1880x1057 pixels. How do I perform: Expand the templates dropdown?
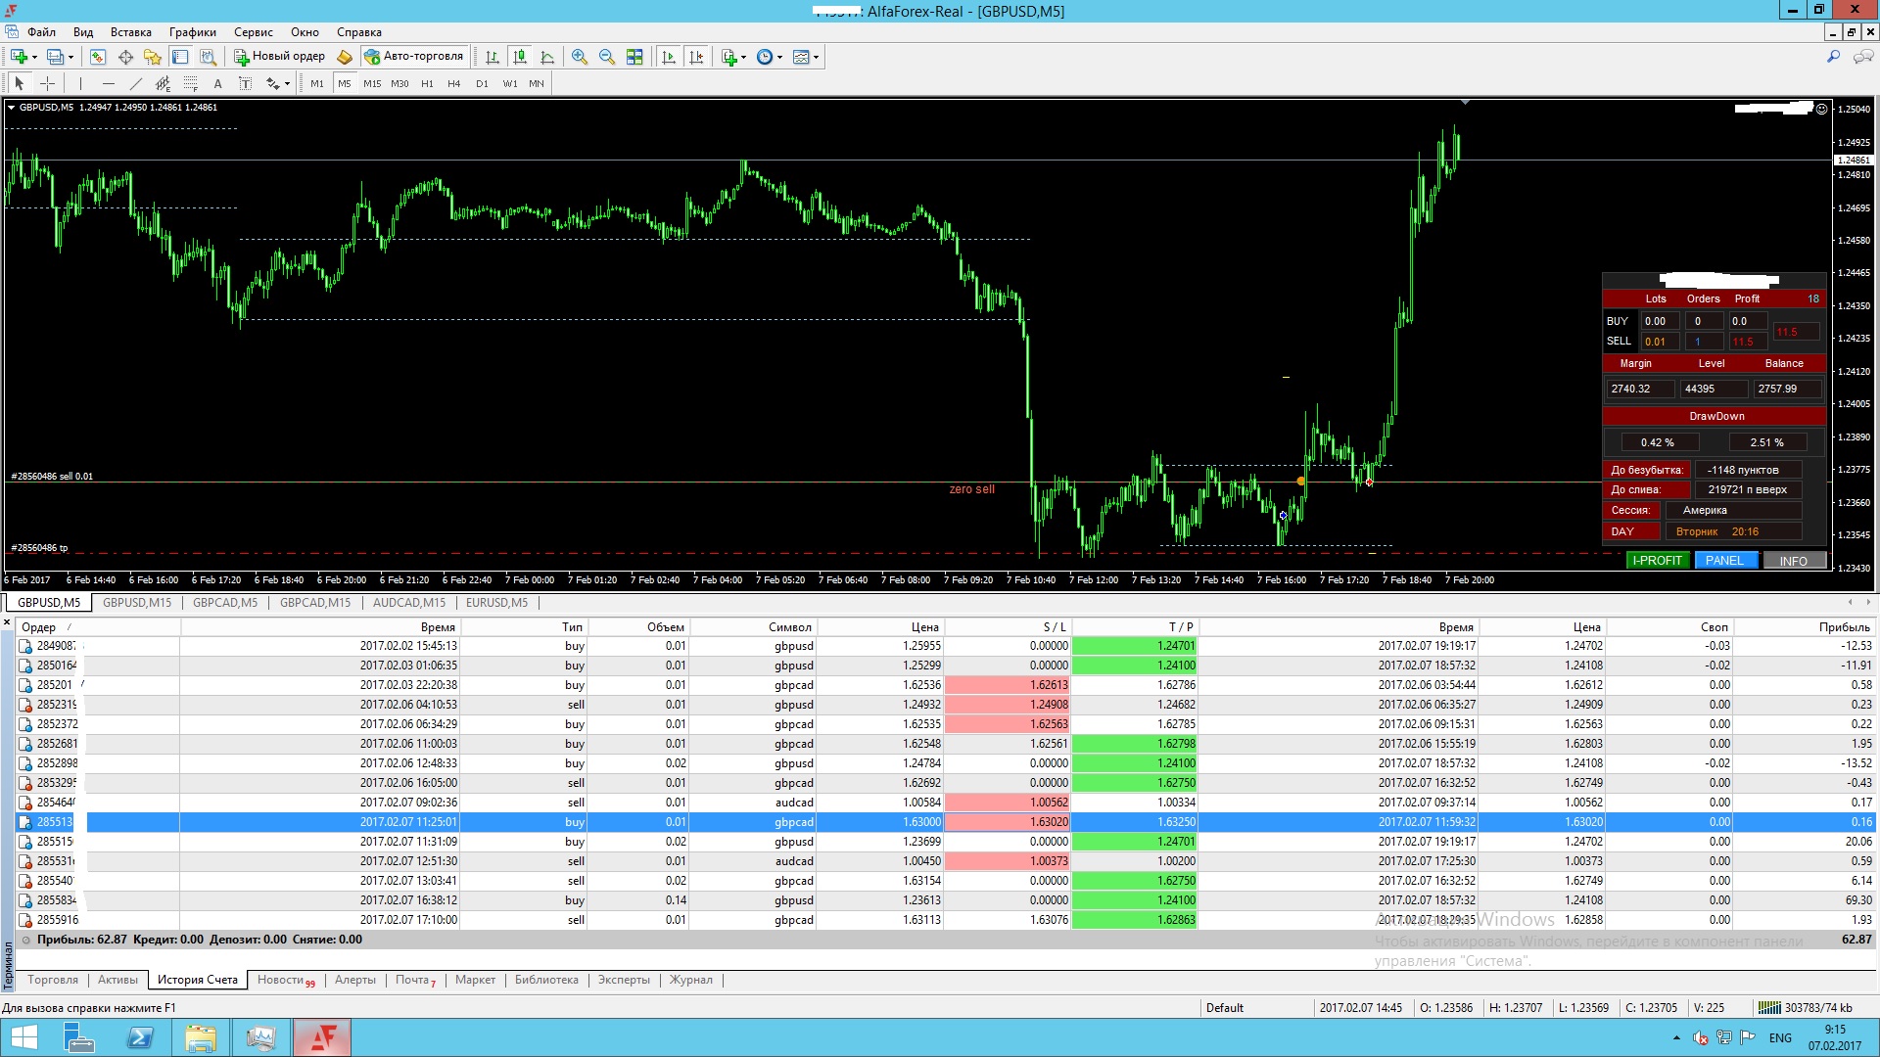816,57
